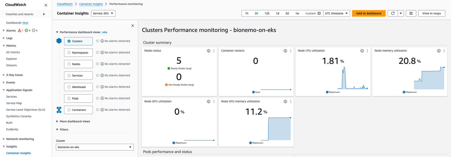
Task: Click the refresh dashboard icon
Action: (x=393, y=13)
